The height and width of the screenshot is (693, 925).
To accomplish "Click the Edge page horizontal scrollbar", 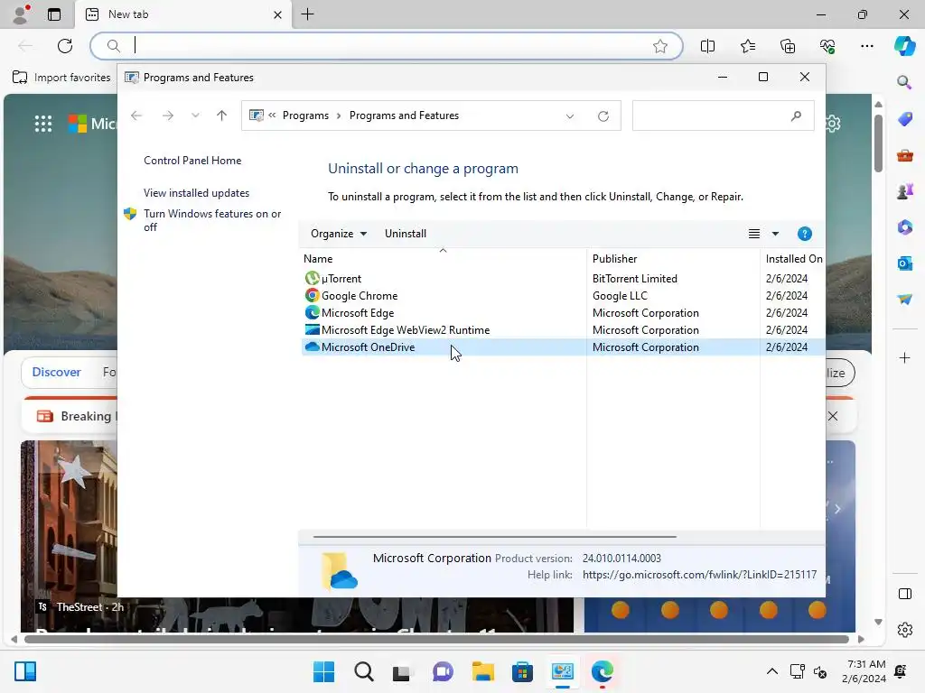I will [x=436, y=639].
